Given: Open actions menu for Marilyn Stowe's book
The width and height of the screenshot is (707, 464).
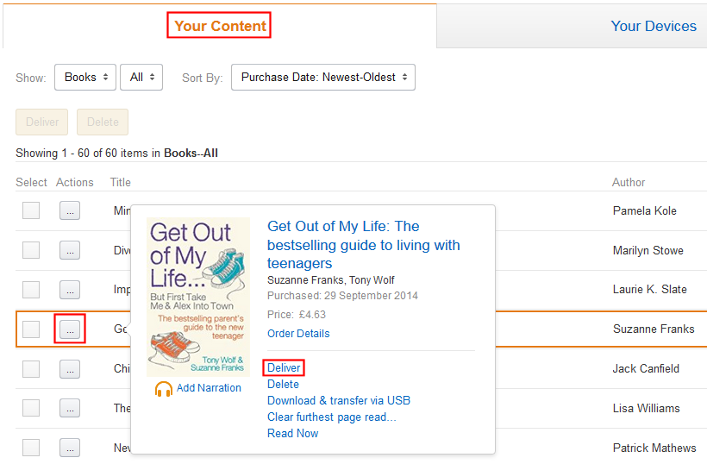Looking at the screenshot, I should (x=70, y=250).
